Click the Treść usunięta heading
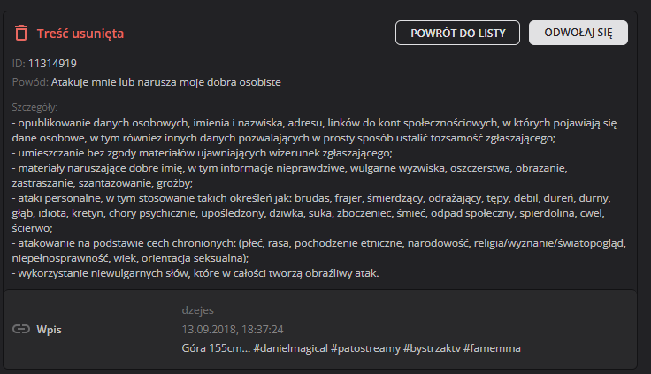The width and height of the screenshot is (651, 374). 79,34
